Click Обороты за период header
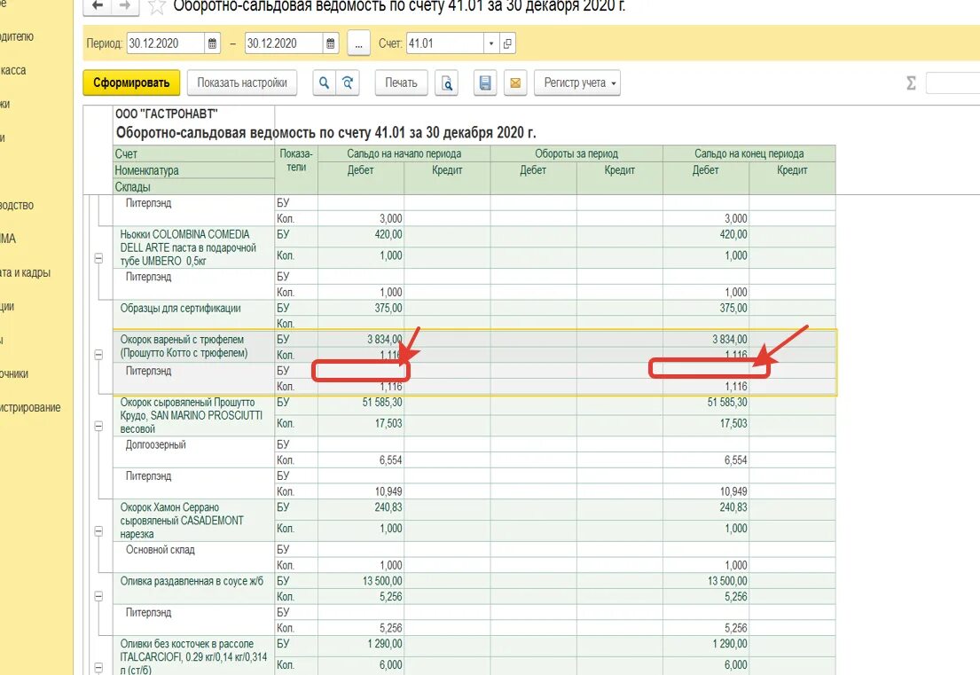 (576, 153)
